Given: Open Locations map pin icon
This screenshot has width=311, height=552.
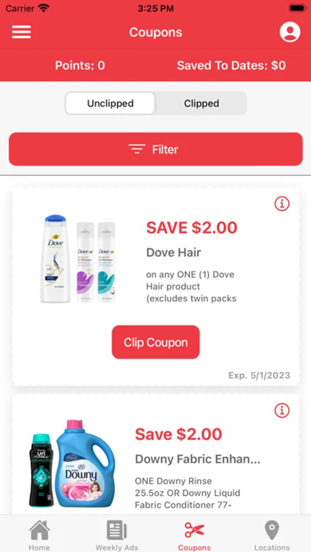Looking at the screenshot, I should pos(272,531).
